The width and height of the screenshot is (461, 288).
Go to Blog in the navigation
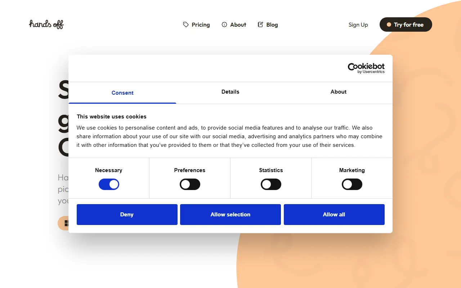click(268, 24)
